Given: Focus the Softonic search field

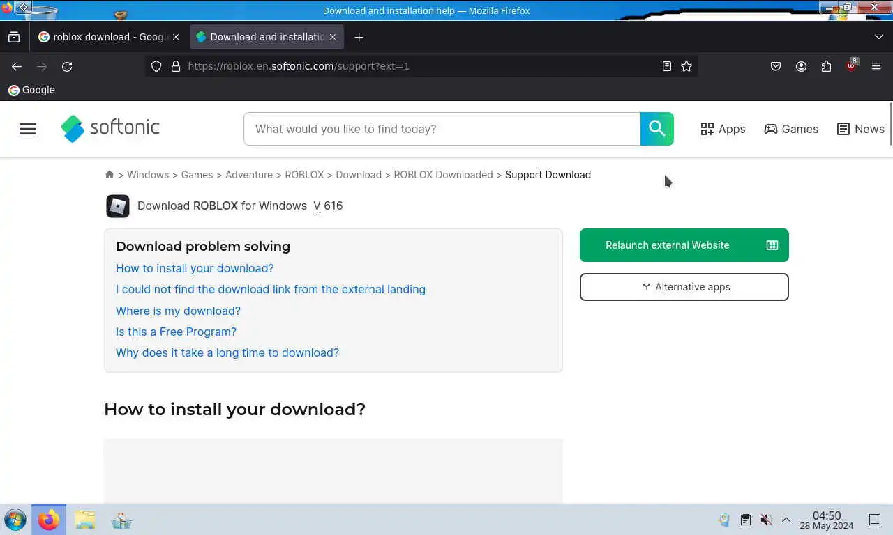Looking at the screenshot, I should pos(442,129).
